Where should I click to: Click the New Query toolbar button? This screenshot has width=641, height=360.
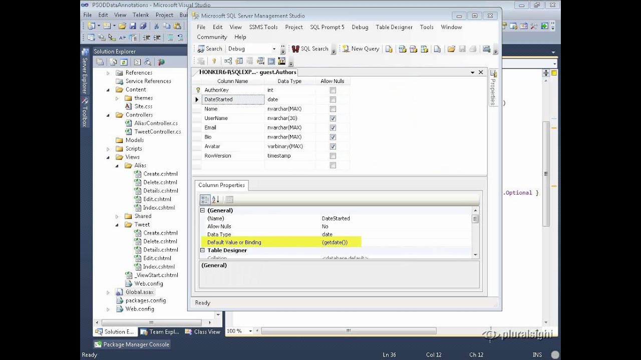[361, 49]
